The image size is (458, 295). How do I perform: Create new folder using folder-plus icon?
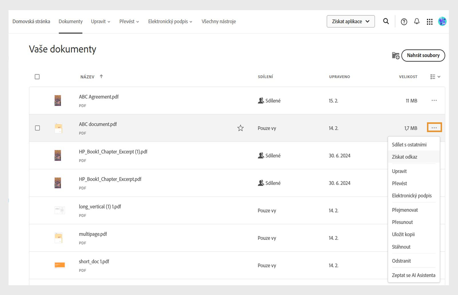click(x=396, y=56)
